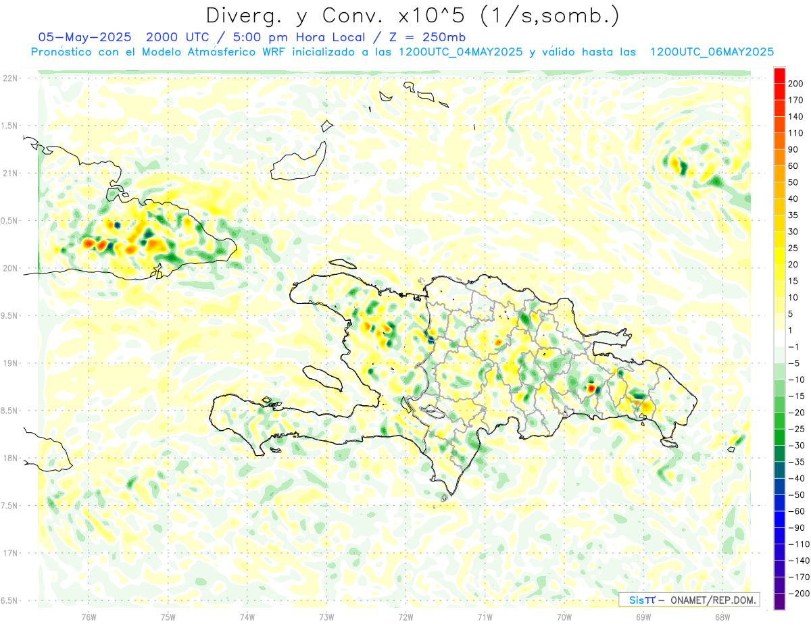This screenshot has width=811, height=626.
Task: Click the longitude label '75W'
Action: [168, 617]
